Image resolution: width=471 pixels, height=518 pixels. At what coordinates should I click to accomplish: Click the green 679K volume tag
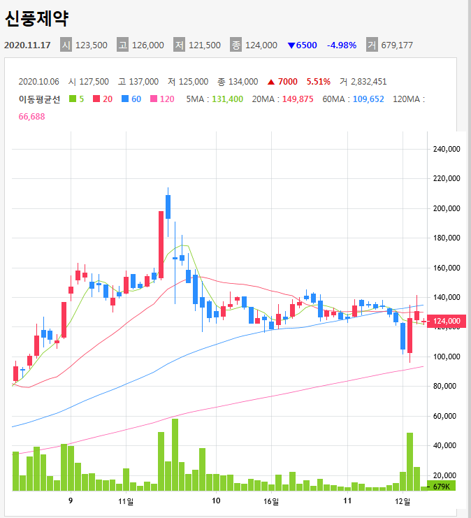(441, 487)
